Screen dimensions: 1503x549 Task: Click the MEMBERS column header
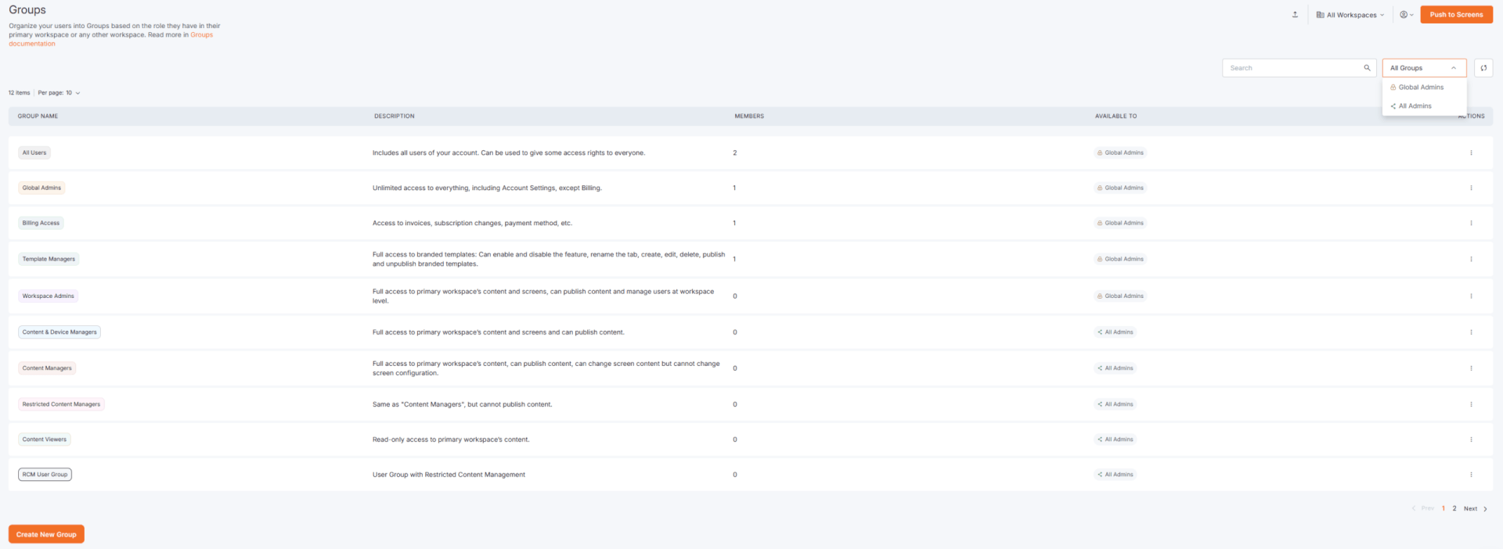[x=749, y=116]
